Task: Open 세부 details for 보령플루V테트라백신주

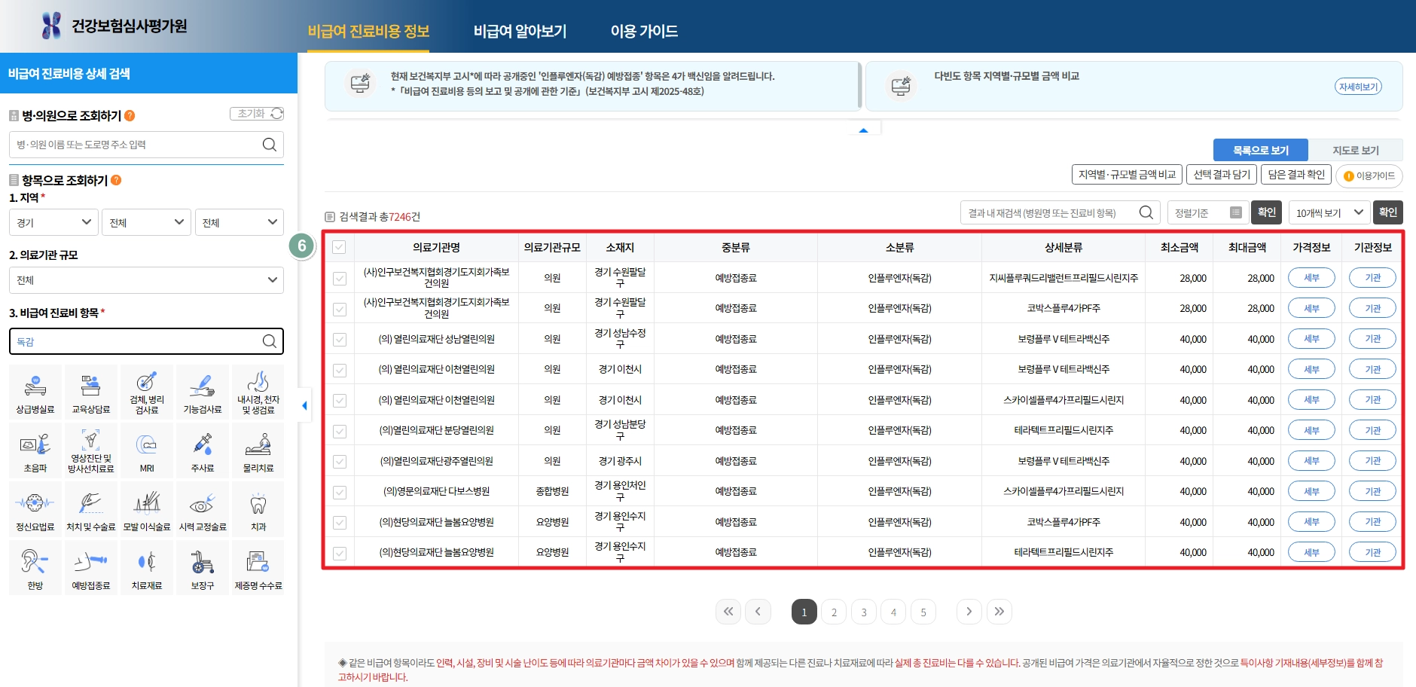Action: (x=1313, y=338)
